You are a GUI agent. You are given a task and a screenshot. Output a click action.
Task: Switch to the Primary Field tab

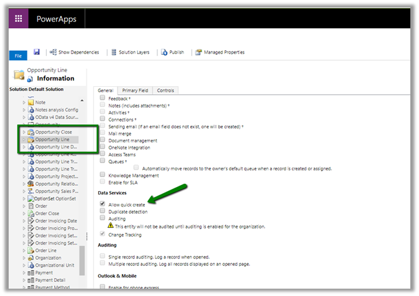pyautogui.click(x=135, y=90)
